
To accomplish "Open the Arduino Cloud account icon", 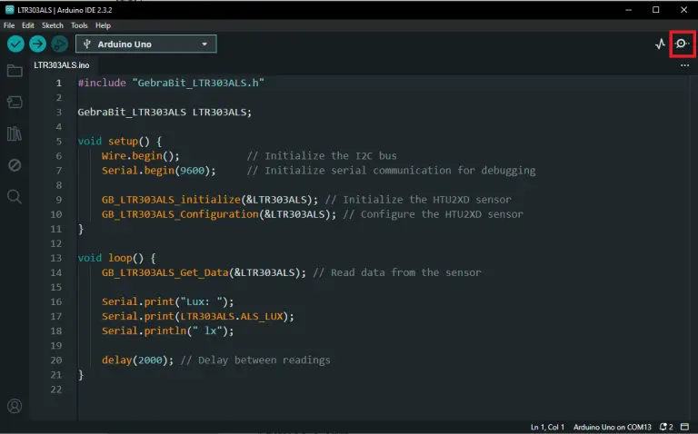I will 15,406.
